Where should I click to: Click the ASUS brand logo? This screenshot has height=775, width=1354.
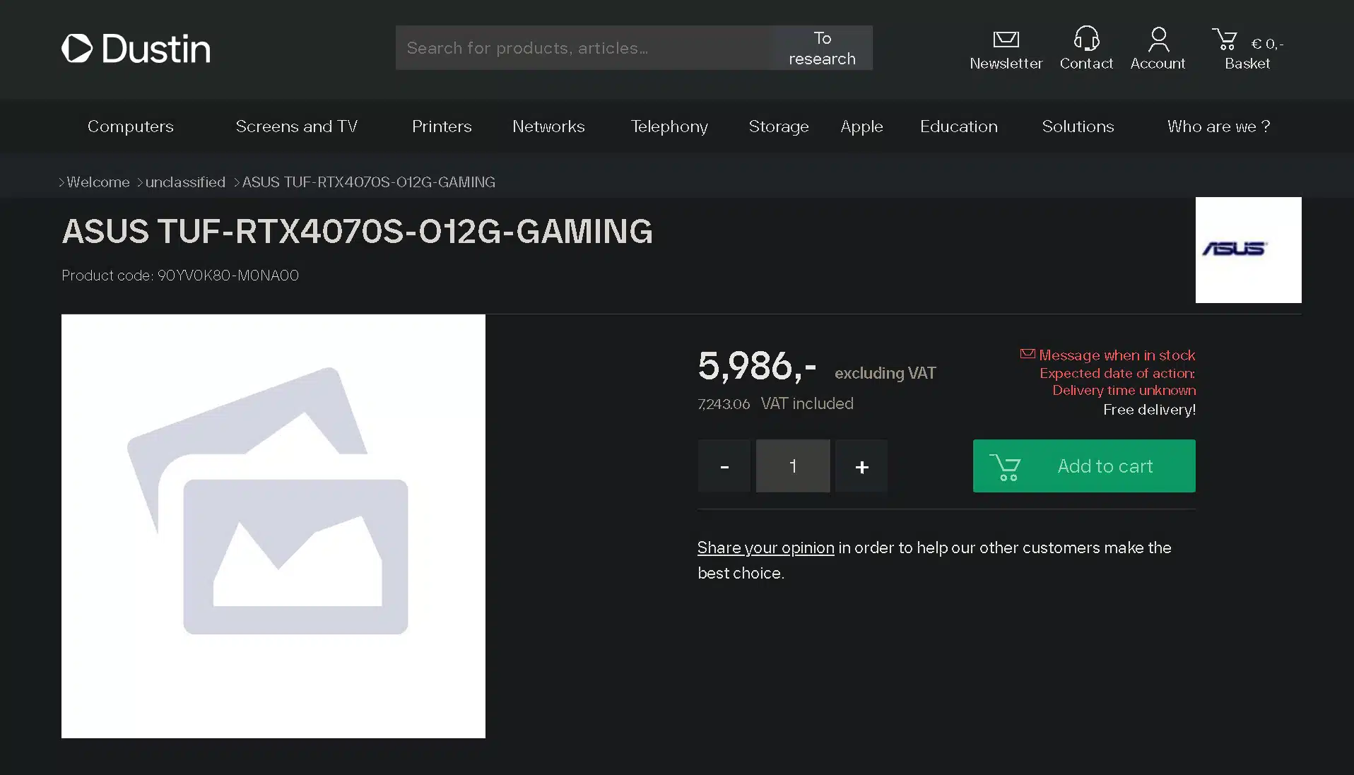1248,250
